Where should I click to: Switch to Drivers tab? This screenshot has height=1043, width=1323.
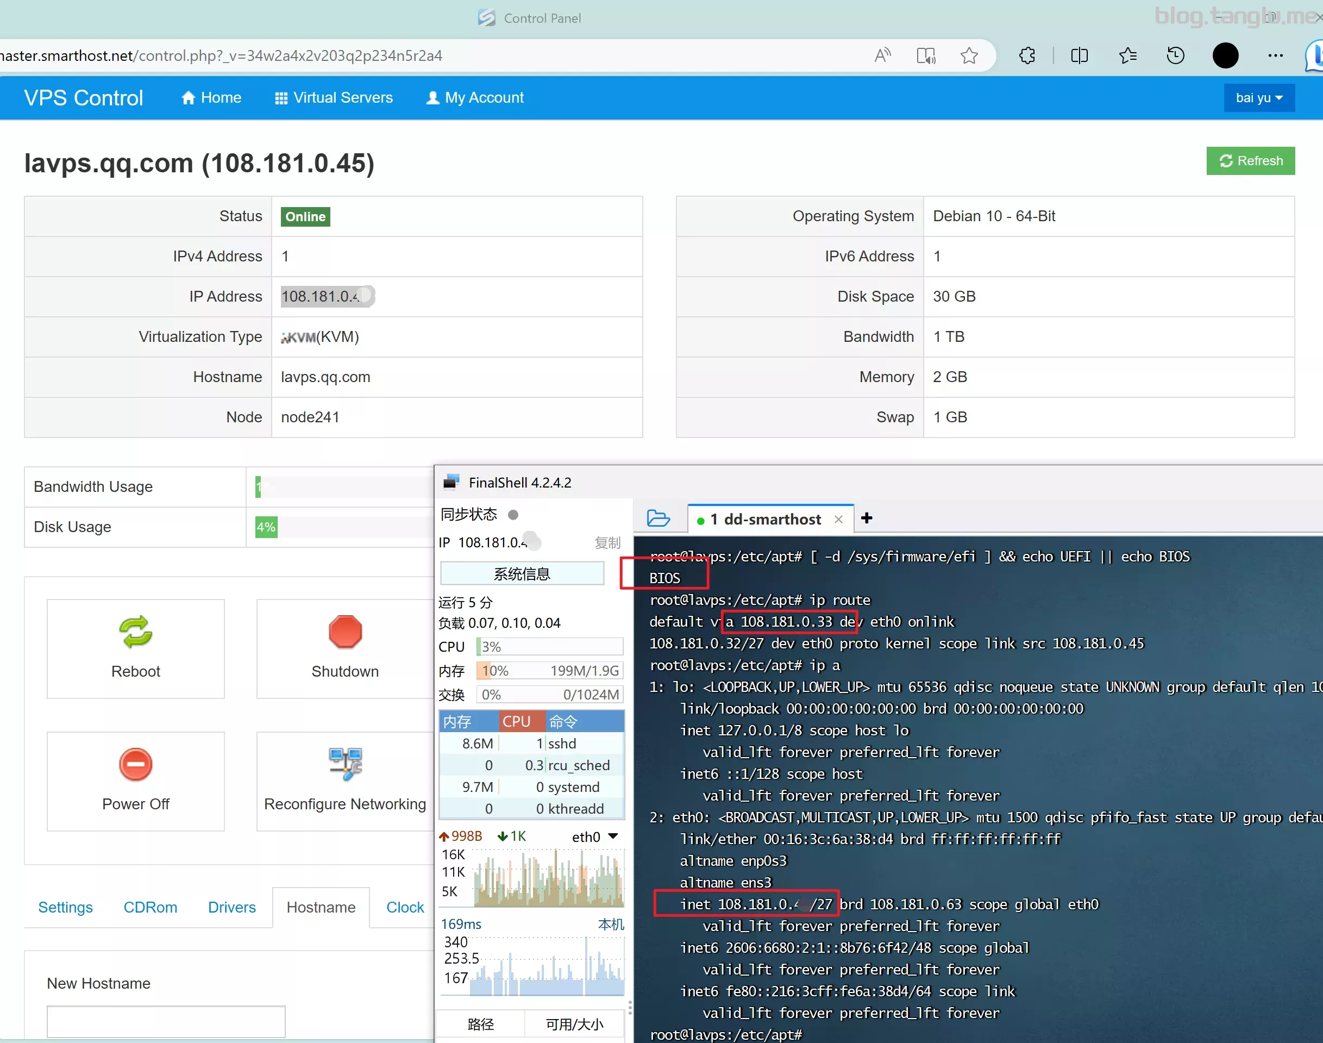coord(232,908)
